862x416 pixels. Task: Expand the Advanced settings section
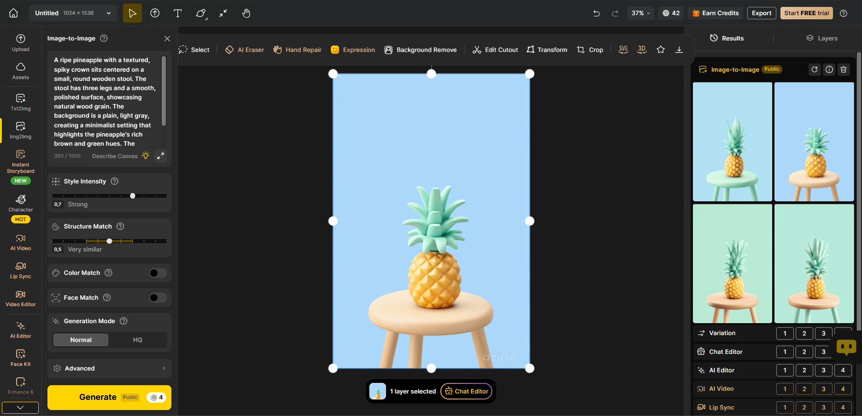click(x=109, y=368)
